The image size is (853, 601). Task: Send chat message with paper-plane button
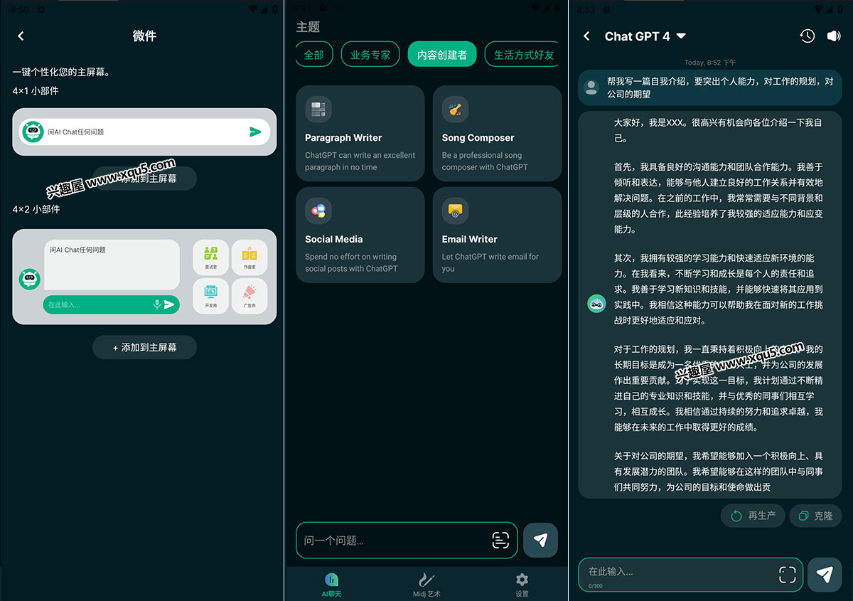point(825,575)
